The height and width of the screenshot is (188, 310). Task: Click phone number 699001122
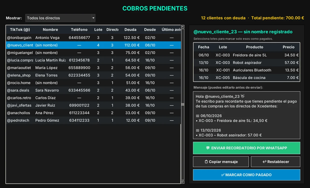click(79, 105)
